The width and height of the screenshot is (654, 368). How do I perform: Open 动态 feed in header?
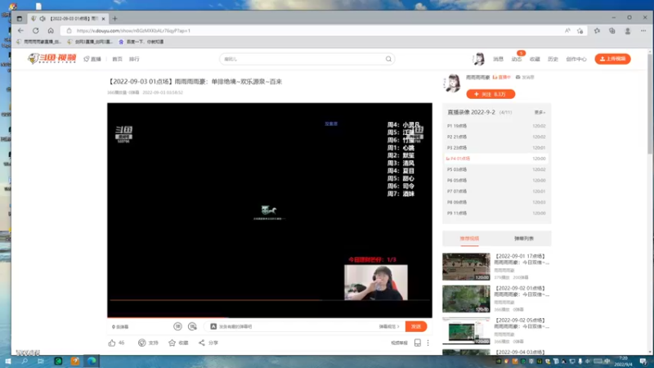pyautogui.click(x=517, y=59)
